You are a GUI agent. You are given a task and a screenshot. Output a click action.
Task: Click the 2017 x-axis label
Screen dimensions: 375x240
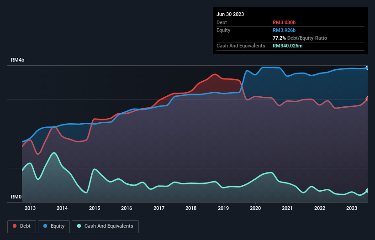point(159,208)
